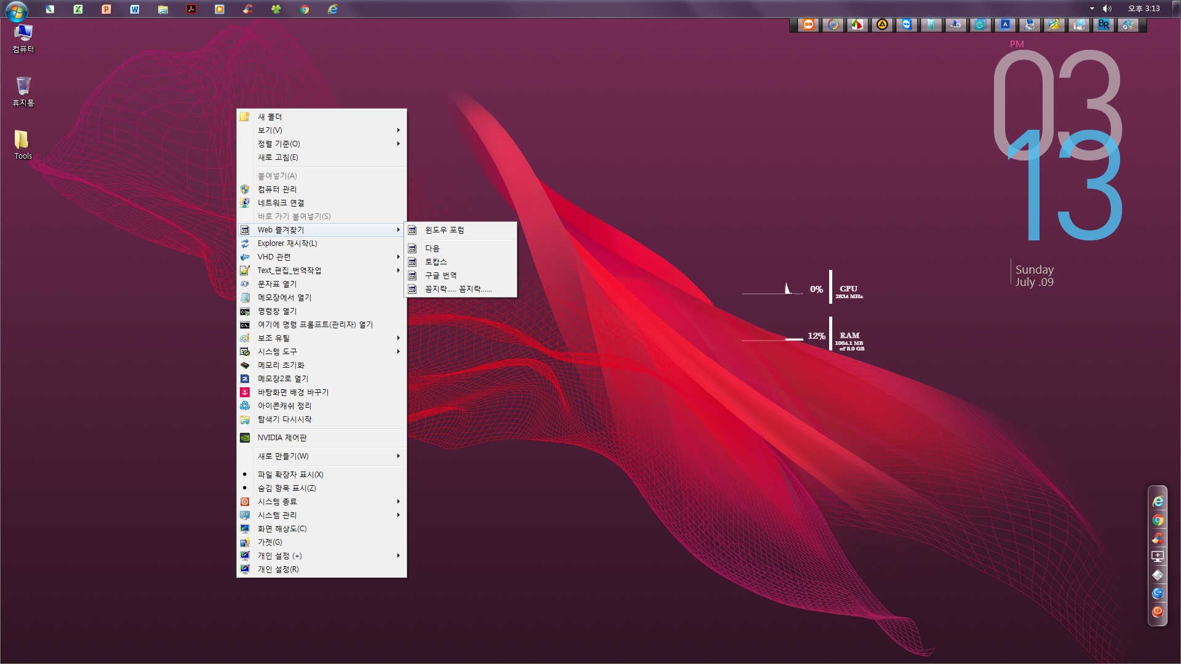
Task: Expand VHD 관련 submenu
Action: [x=322, y=257]
